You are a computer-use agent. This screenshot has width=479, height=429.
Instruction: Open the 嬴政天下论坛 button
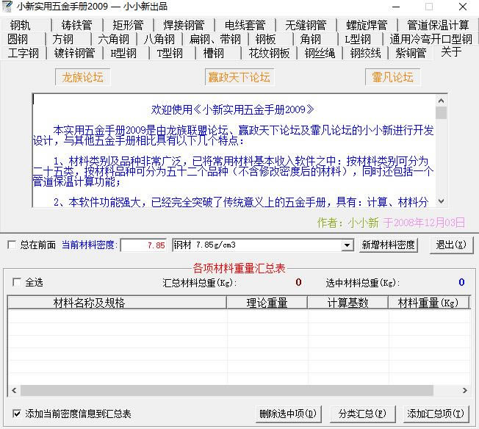[x=239, y=77]
